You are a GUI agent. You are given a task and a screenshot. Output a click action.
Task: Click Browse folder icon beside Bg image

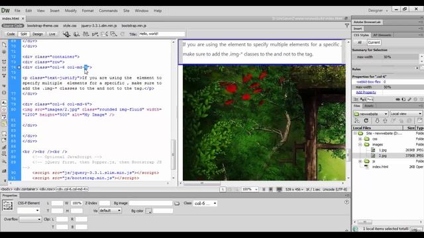177,204
